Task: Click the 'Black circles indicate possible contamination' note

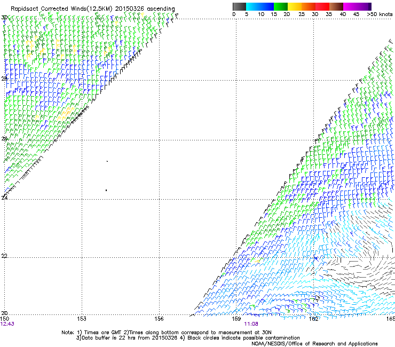Action: [243, 338]
